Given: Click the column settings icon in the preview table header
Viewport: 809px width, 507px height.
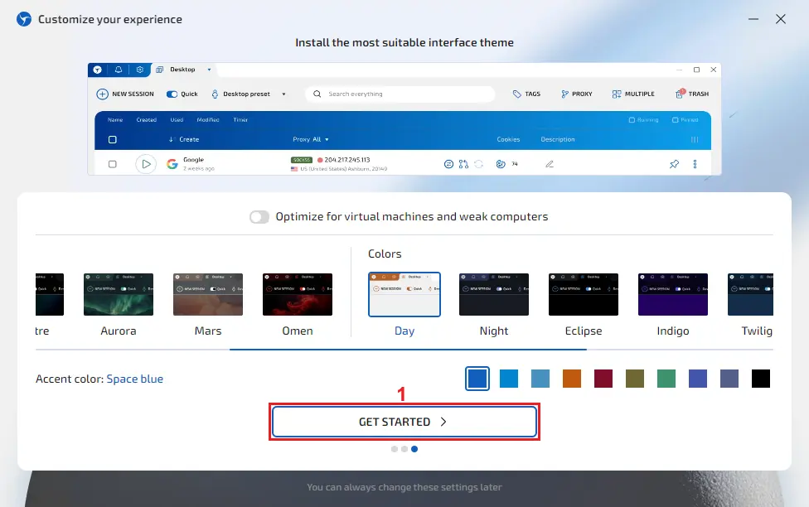Looking at the screenshot, I should click(695, 139).
